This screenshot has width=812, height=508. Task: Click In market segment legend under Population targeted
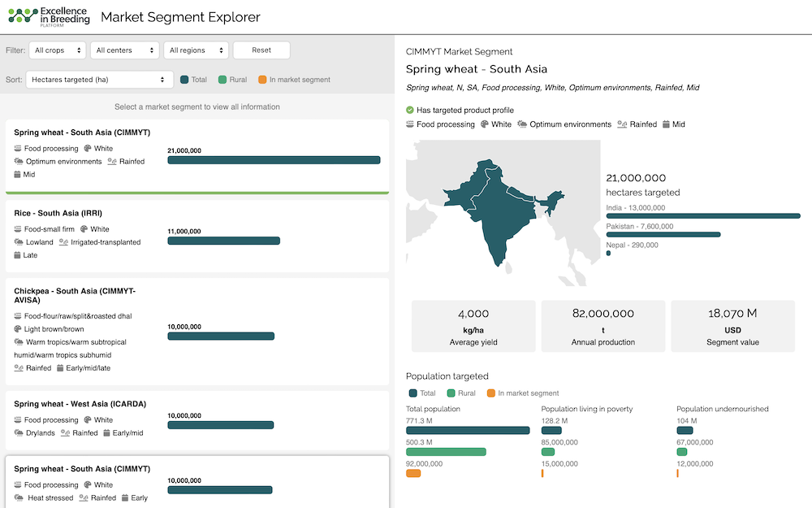[523, 393]
